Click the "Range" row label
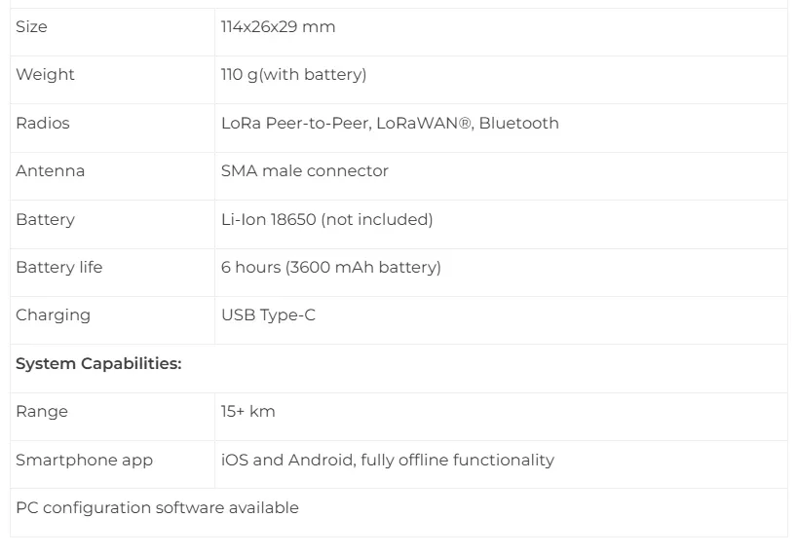The width and height of the screenshot is (798, 555). [42, 412]
